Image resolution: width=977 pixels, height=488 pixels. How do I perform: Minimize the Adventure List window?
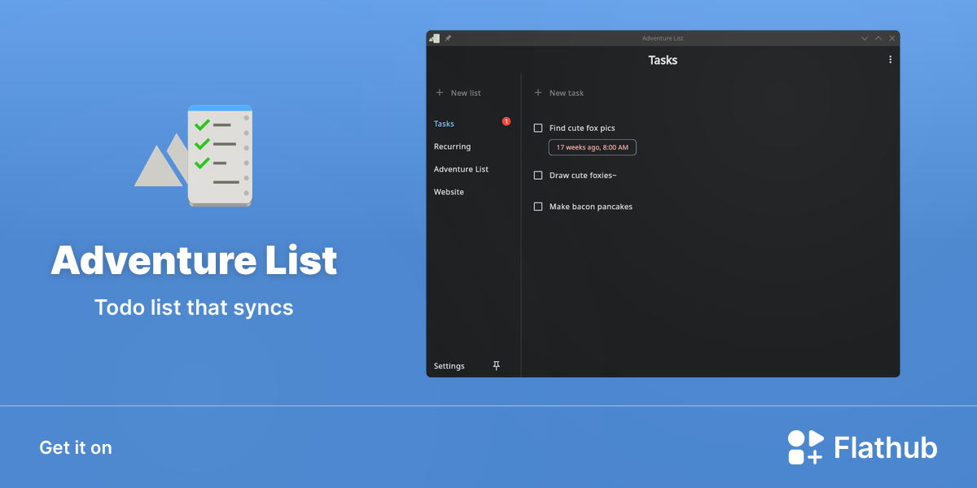(865, 38)
